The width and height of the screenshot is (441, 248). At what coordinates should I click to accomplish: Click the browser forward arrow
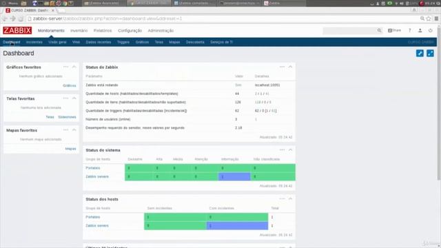(x=12, y=19)
